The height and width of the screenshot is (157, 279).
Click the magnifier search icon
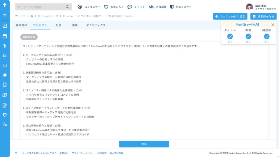tap(68, 7)
